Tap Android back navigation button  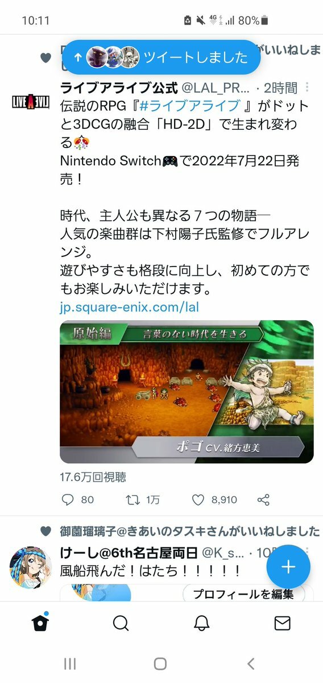[250, 664]
